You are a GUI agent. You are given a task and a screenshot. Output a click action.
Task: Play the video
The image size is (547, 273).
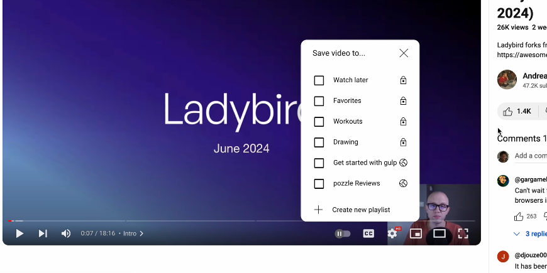tap(19, 233)
